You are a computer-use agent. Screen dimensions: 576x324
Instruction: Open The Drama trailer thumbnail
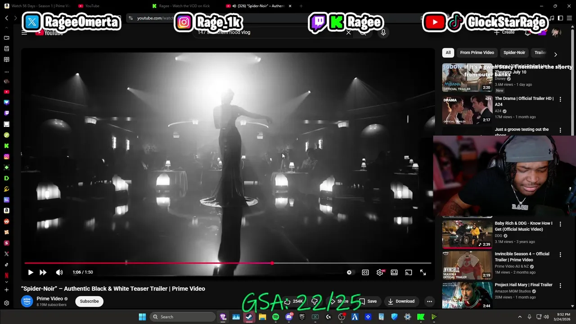[467, 110]
